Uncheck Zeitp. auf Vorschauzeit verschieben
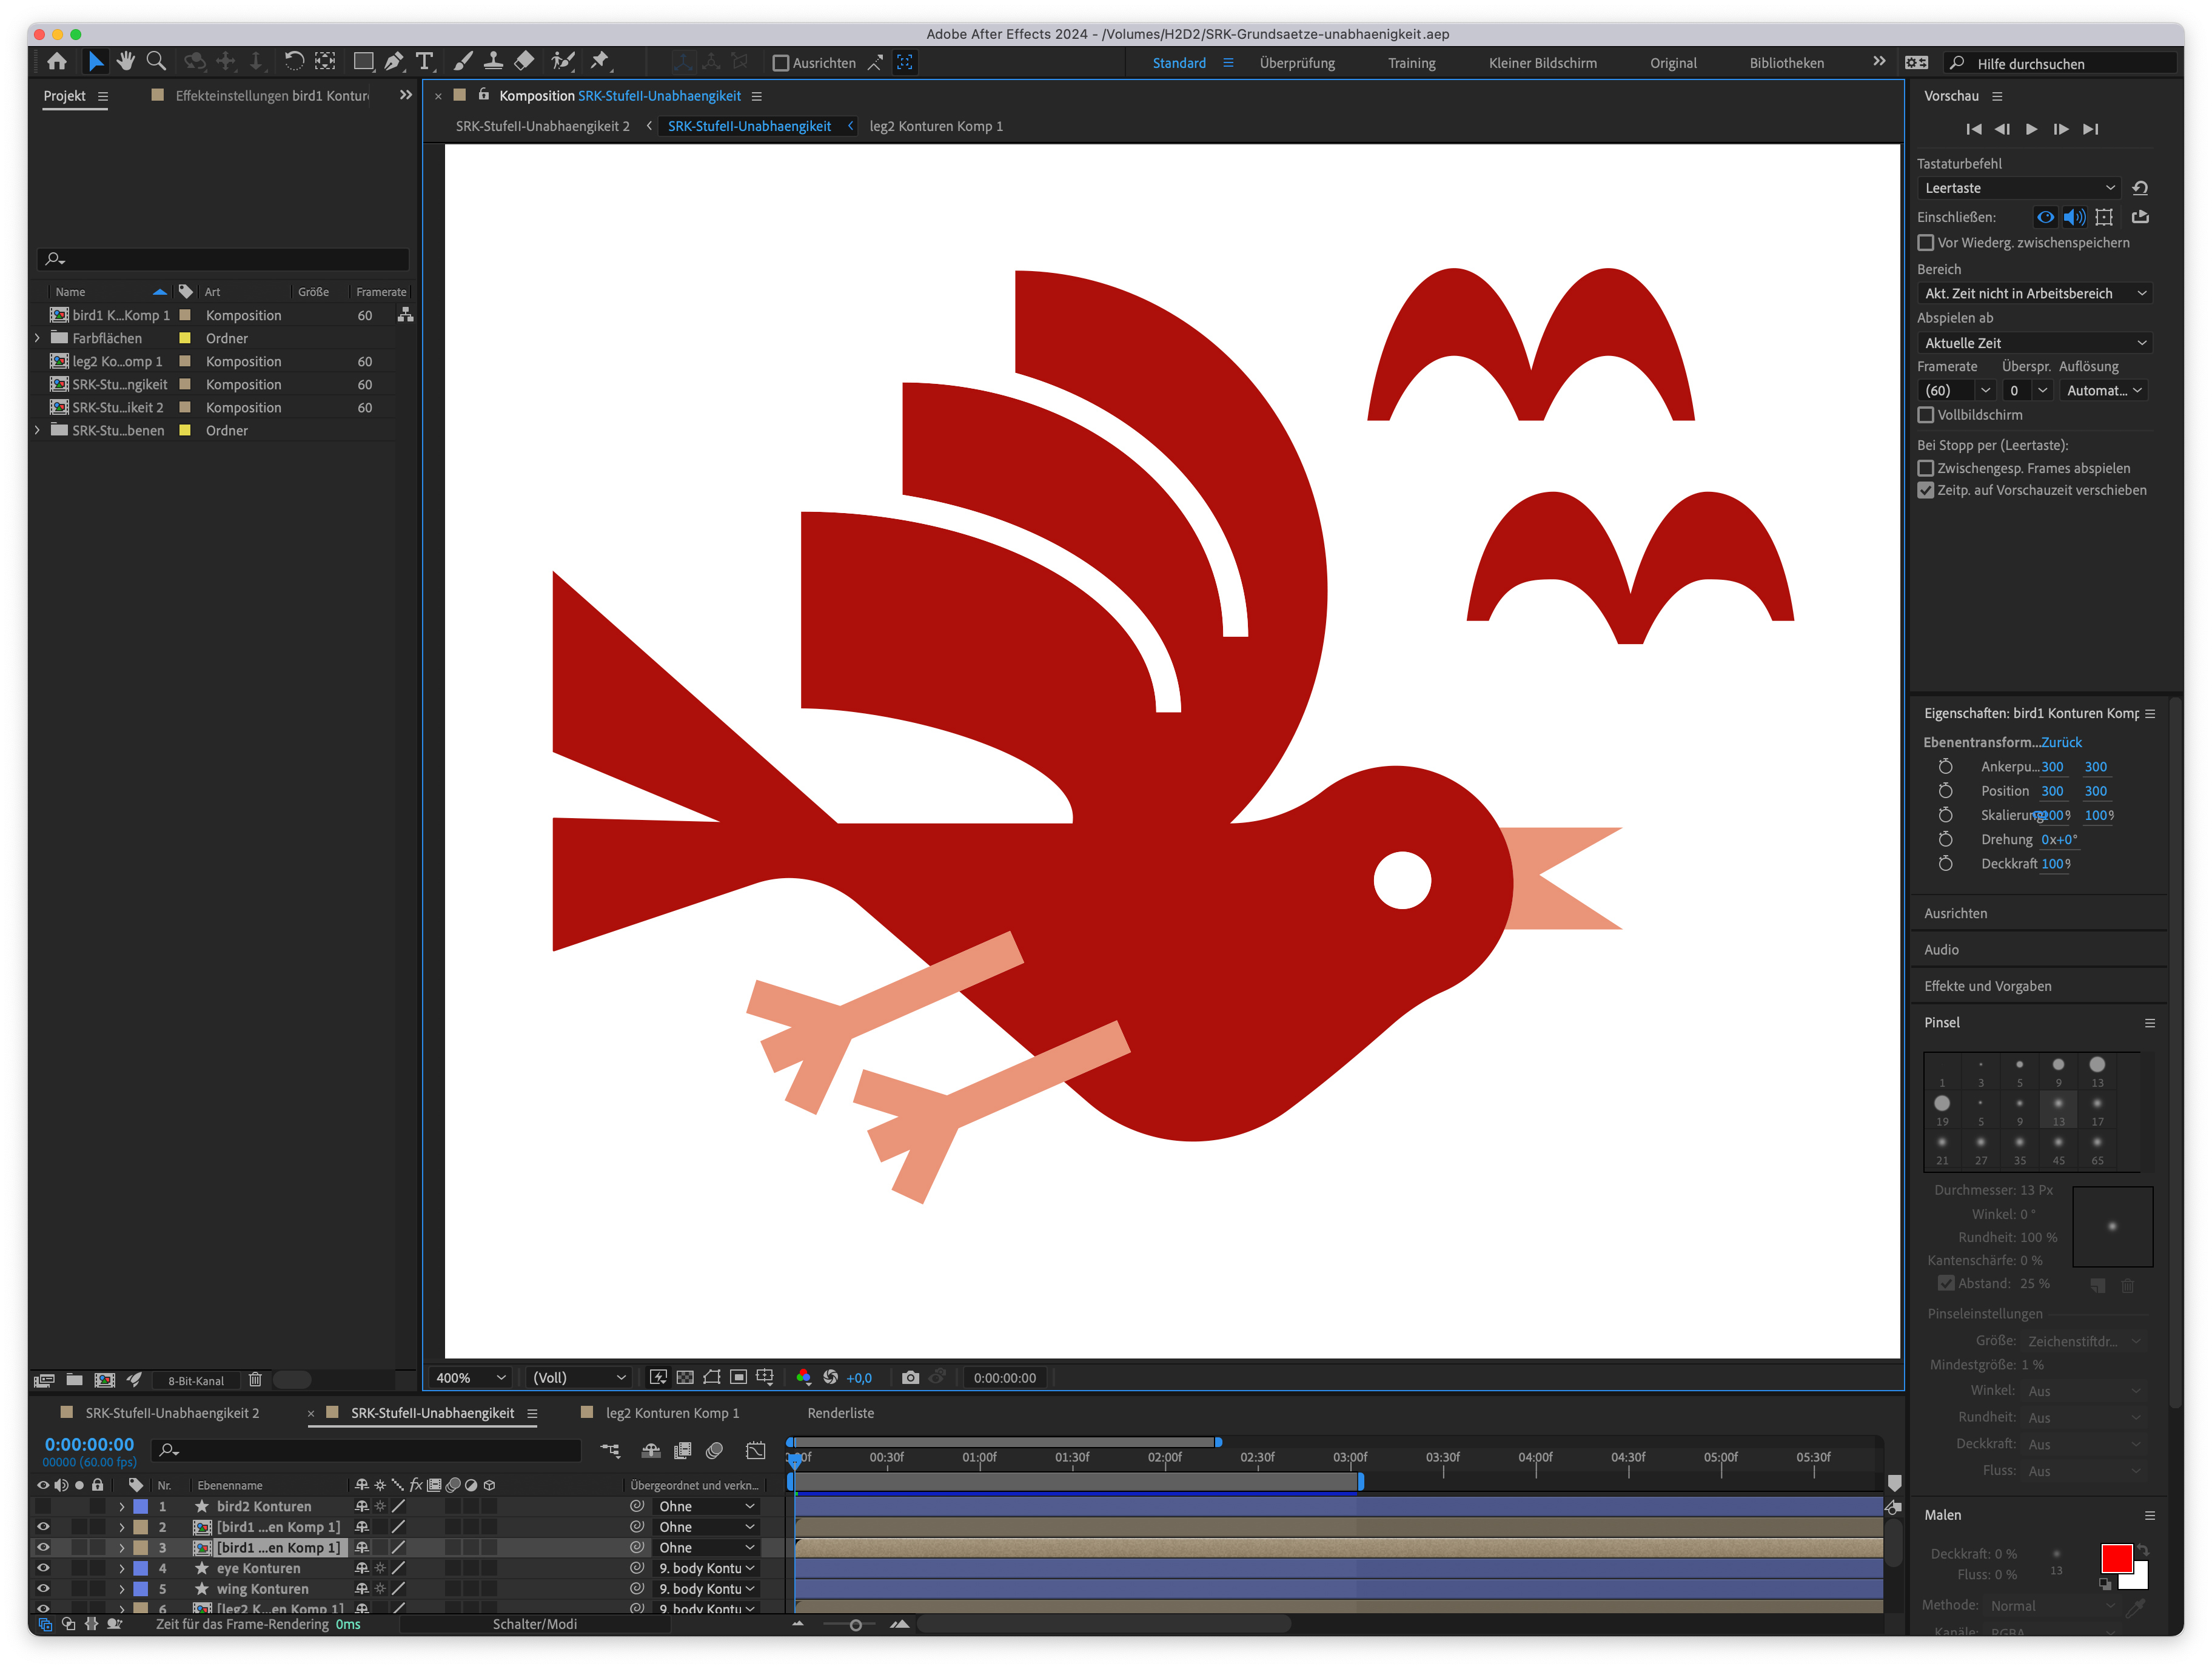 1925,490
